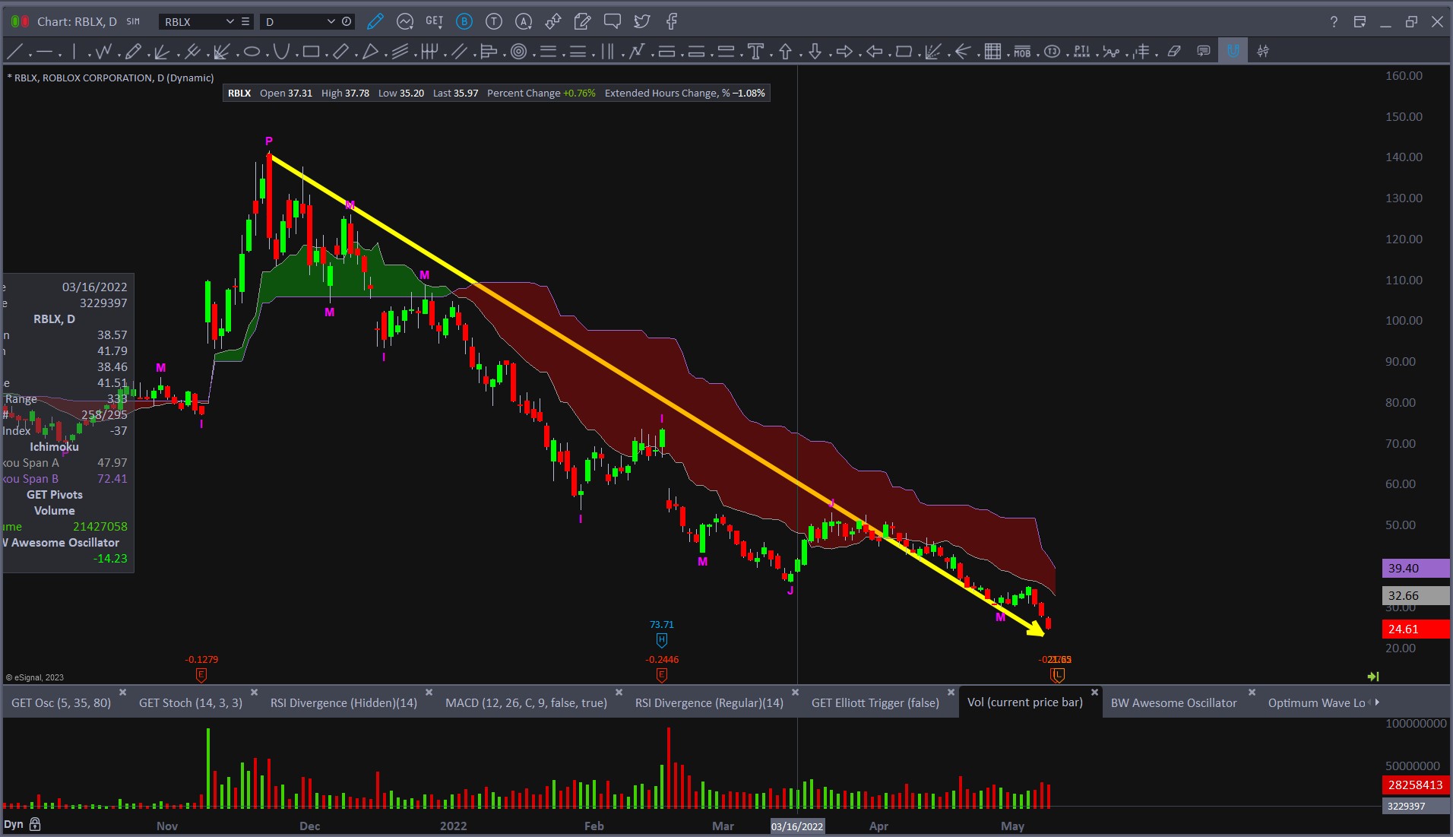The width and height of the screenshot is (1453, 837).
Task: Open the GET studies menu
Action: click(x=435, y=21)
